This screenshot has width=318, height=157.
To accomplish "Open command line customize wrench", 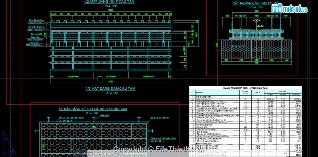I will 83,153.
